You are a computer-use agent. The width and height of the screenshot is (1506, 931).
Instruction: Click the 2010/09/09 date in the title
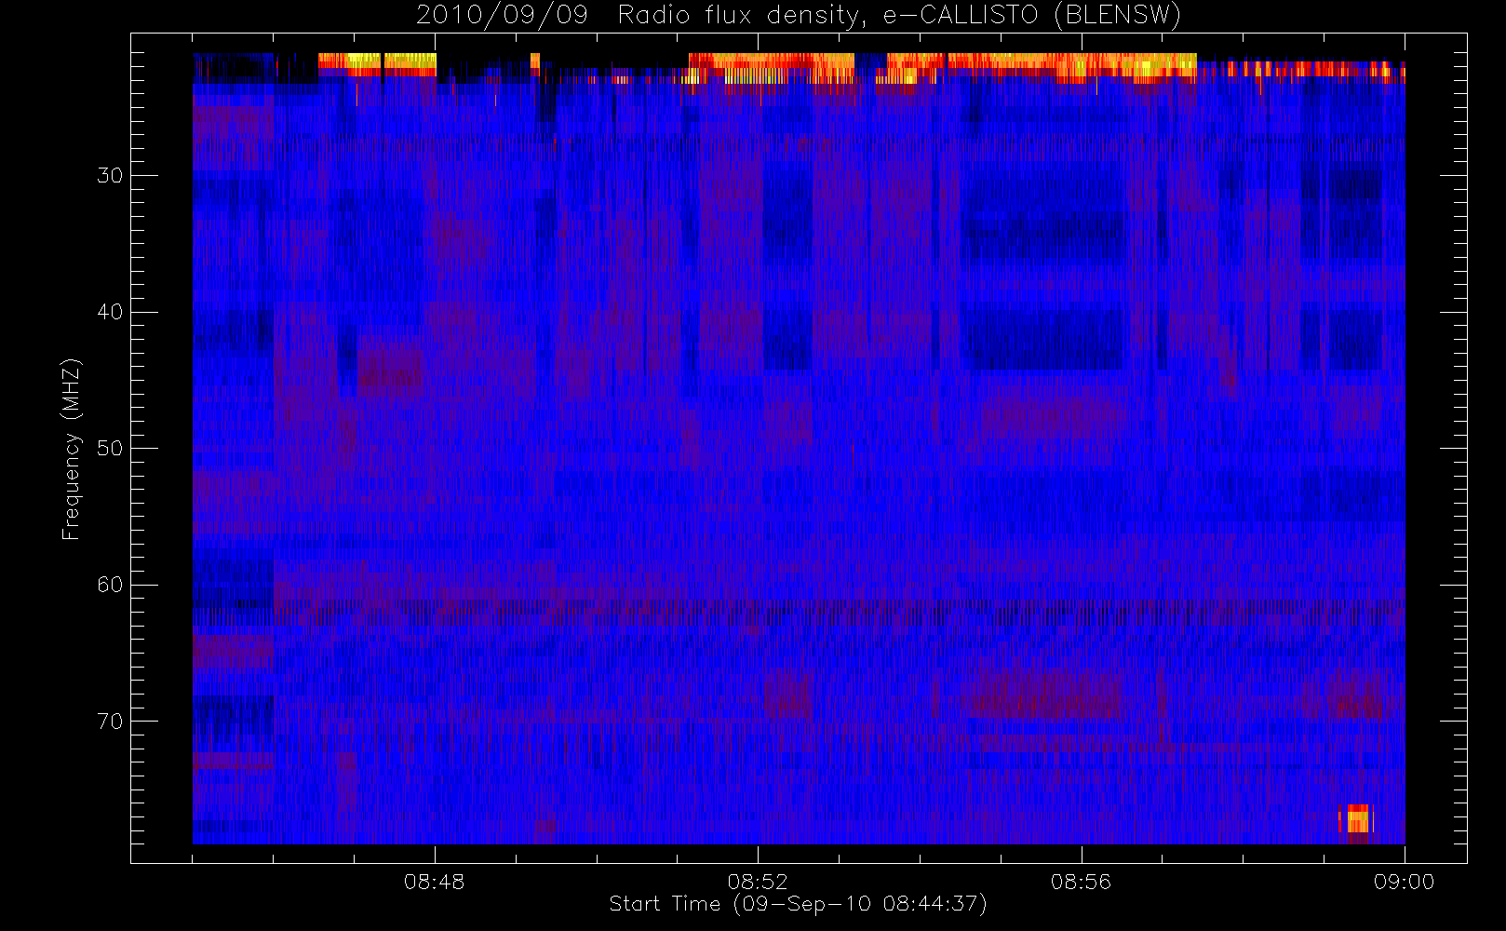[x=502, y=16]
